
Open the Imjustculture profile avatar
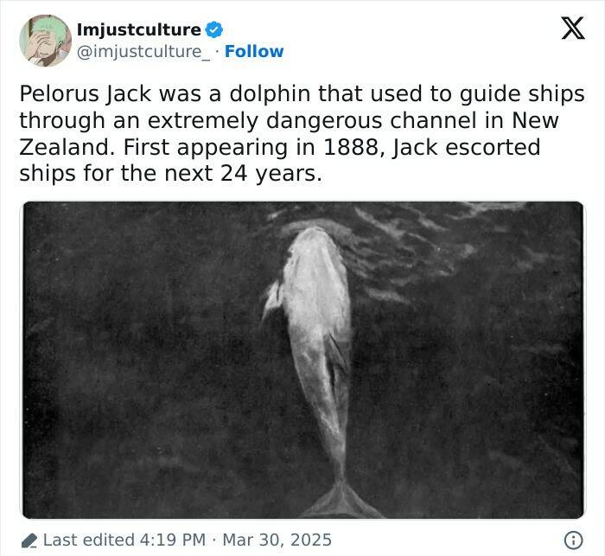(x=45, y=40)
